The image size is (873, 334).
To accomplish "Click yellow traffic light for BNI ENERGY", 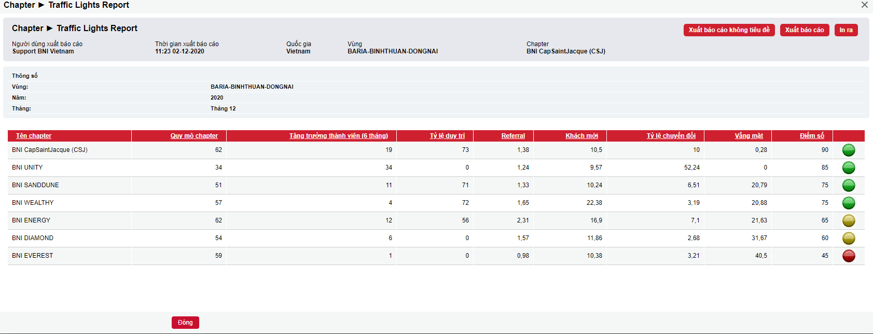I will (x=849, y=220).
